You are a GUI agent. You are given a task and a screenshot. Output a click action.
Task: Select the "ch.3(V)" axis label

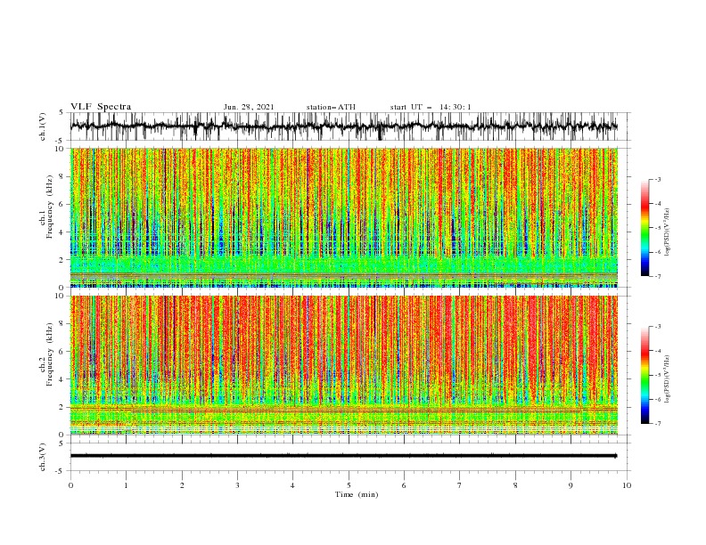(x=43, y=457)
